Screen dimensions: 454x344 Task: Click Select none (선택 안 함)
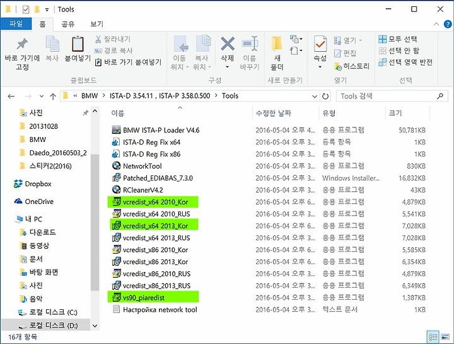click(399, 50)
